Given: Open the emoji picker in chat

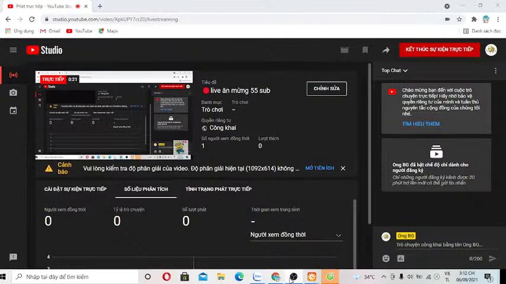Looking at the screenshot, I should click(386, 259).
